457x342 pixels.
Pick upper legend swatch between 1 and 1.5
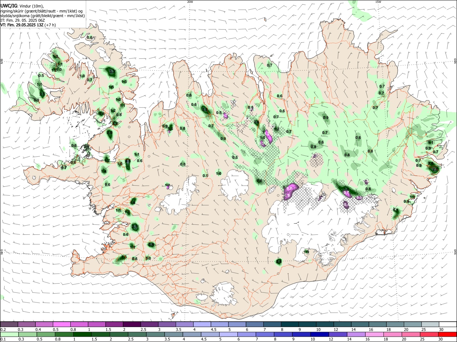97,324
